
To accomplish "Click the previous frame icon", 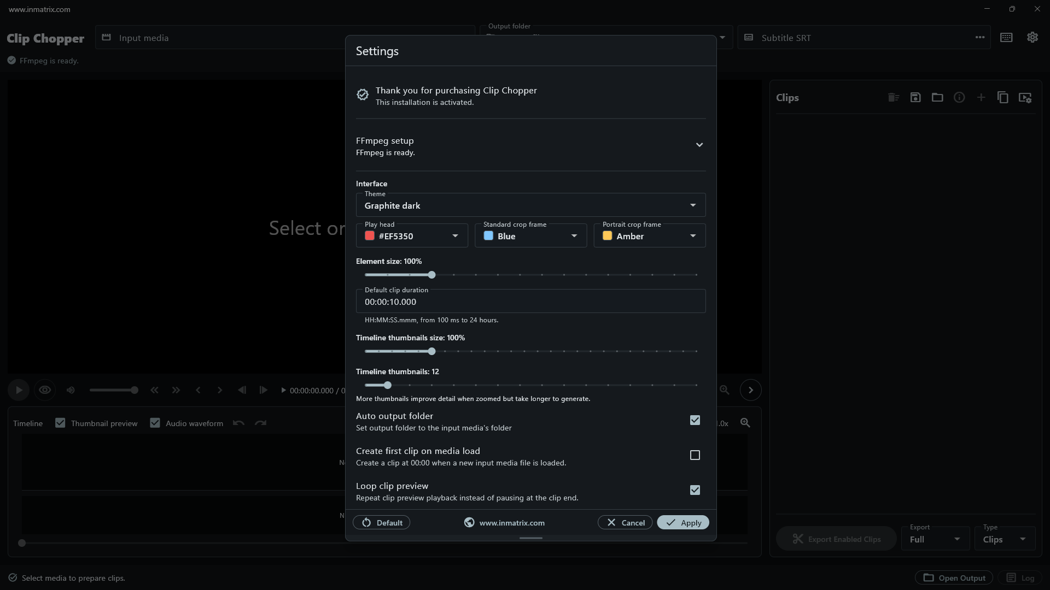I will [242, 390].
